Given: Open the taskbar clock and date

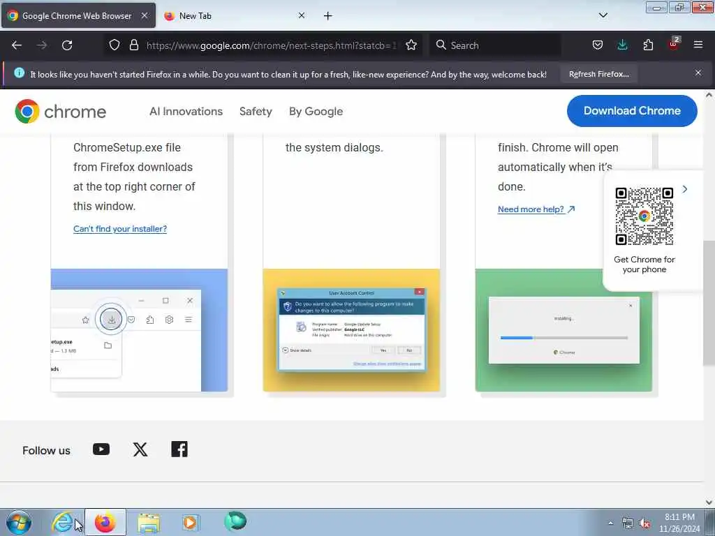Looking at the screenshot, I should (679, 523).
